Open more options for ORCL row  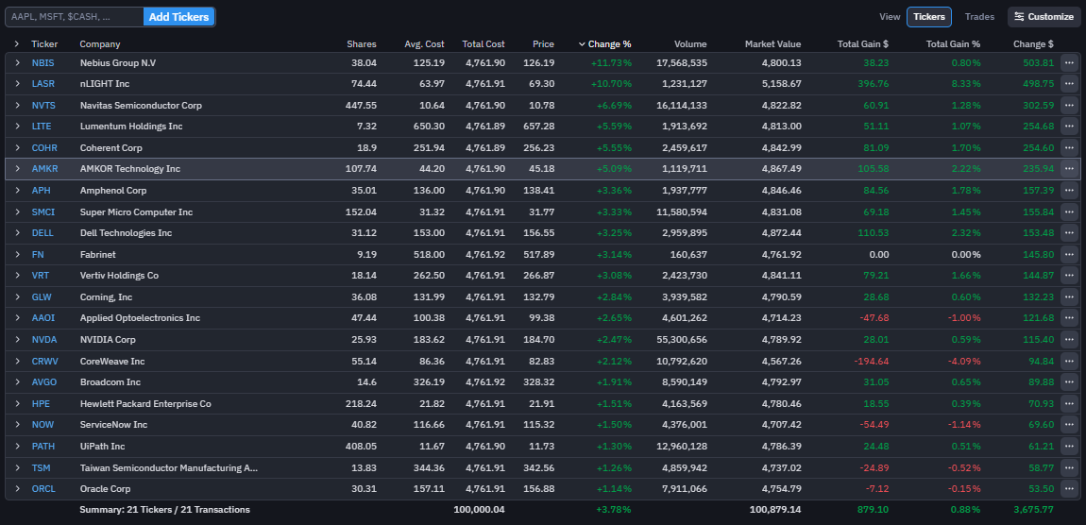click(1069, 488)
